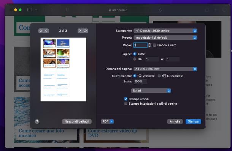Open Dimensioni pagina A4 dropdown
Viewport: 232px width, 151px height.
coord(165,69)
